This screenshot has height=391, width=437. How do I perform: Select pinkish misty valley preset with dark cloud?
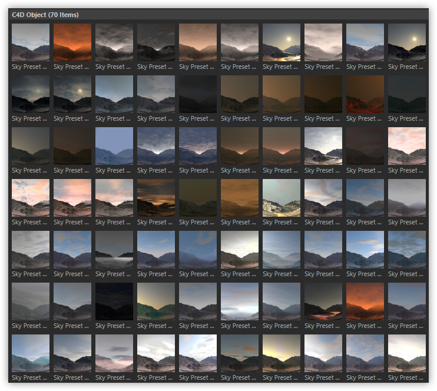pyautogui.click(x=114, y=353)
